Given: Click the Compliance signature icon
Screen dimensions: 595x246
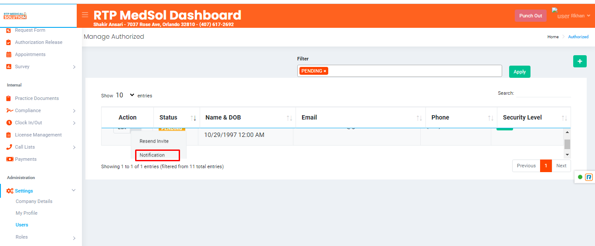Looking at the screenshot, I should [x=10, y=110].
